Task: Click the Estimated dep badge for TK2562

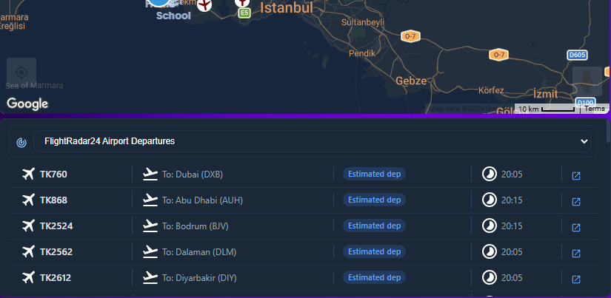Action: pos(374,251)
